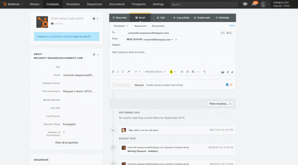Click the eraser clear-formatting icon
The width and height of the screenshot is (298, 165).
(x=129, y=72)
